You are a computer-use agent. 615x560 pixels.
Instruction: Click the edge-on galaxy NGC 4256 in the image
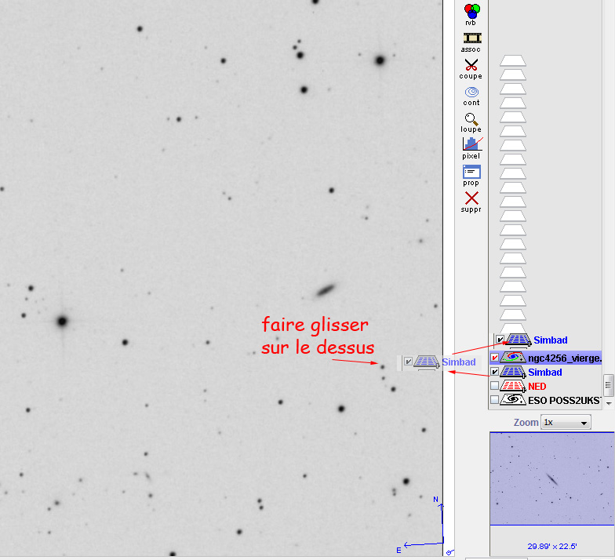pos(326,290)
